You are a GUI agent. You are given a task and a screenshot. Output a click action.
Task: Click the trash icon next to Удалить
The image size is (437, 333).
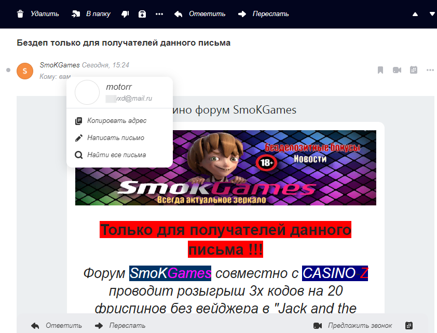coord(20,14)
